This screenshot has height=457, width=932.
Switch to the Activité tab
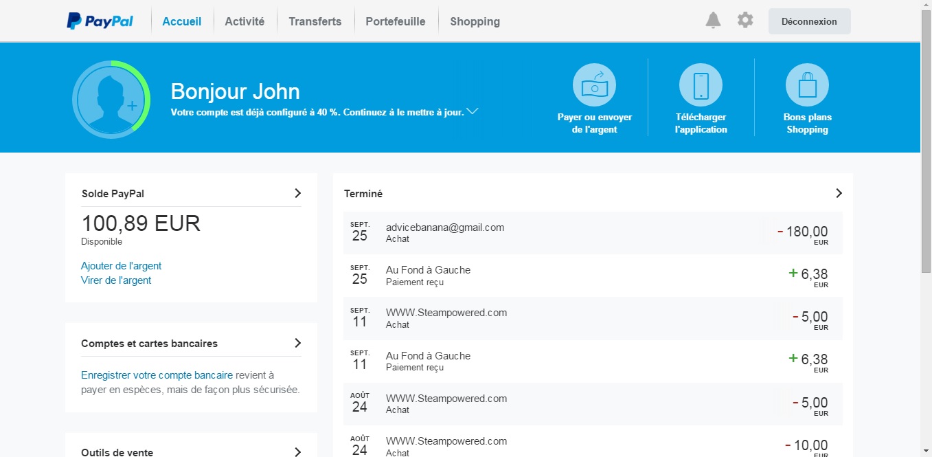click(x=245, y=21)
